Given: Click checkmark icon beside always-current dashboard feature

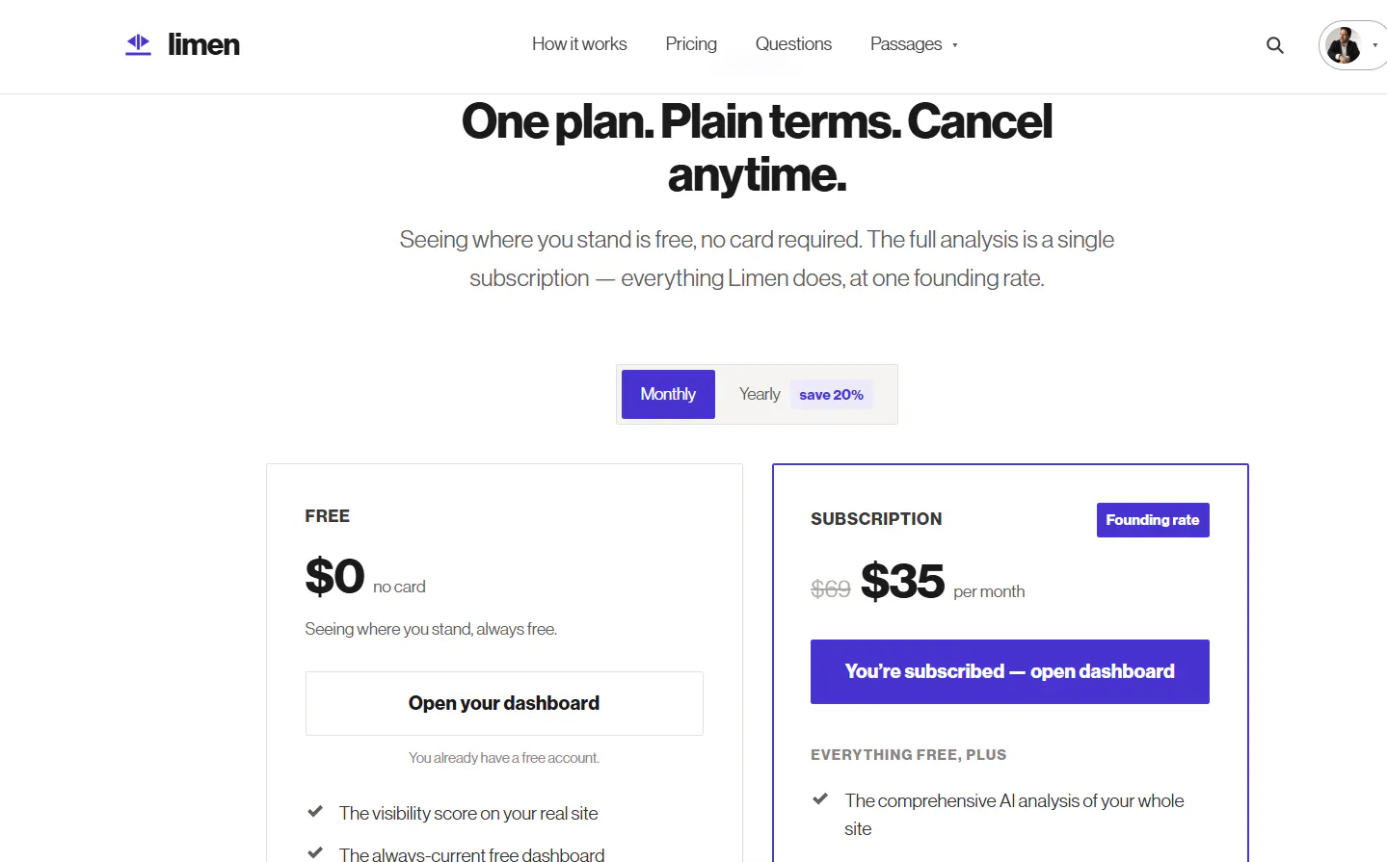Looking at the screenshot, I should click(x=315, y=852).
